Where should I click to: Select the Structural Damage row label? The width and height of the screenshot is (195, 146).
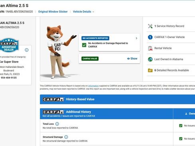coord(53,137)
